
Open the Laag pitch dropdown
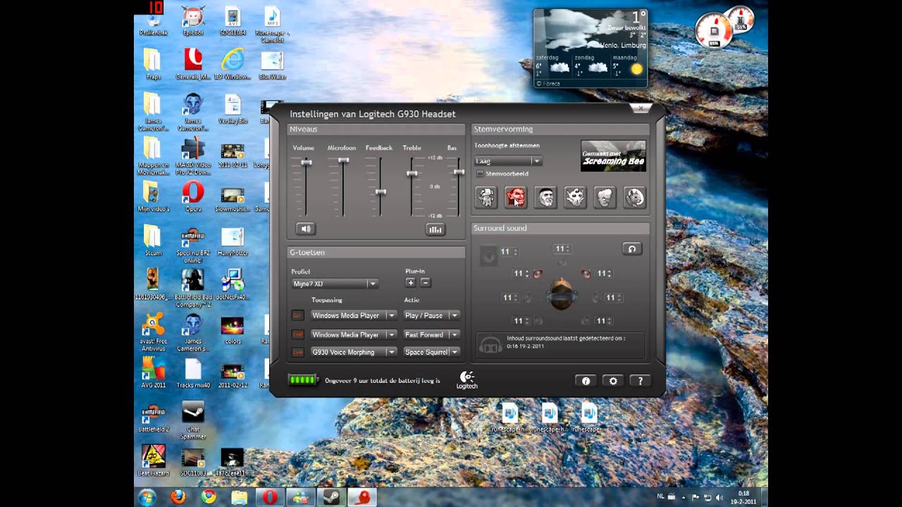(x=507, y=161)
